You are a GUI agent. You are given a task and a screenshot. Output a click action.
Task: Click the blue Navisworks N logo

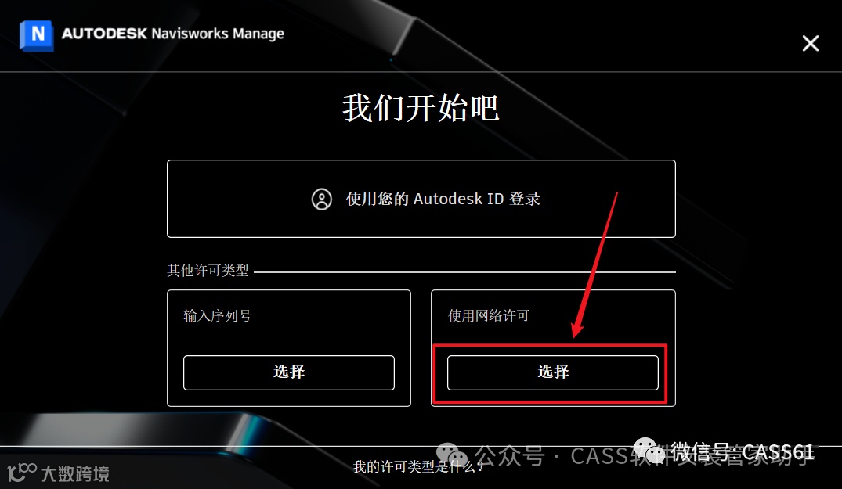(x=37, y=35)
